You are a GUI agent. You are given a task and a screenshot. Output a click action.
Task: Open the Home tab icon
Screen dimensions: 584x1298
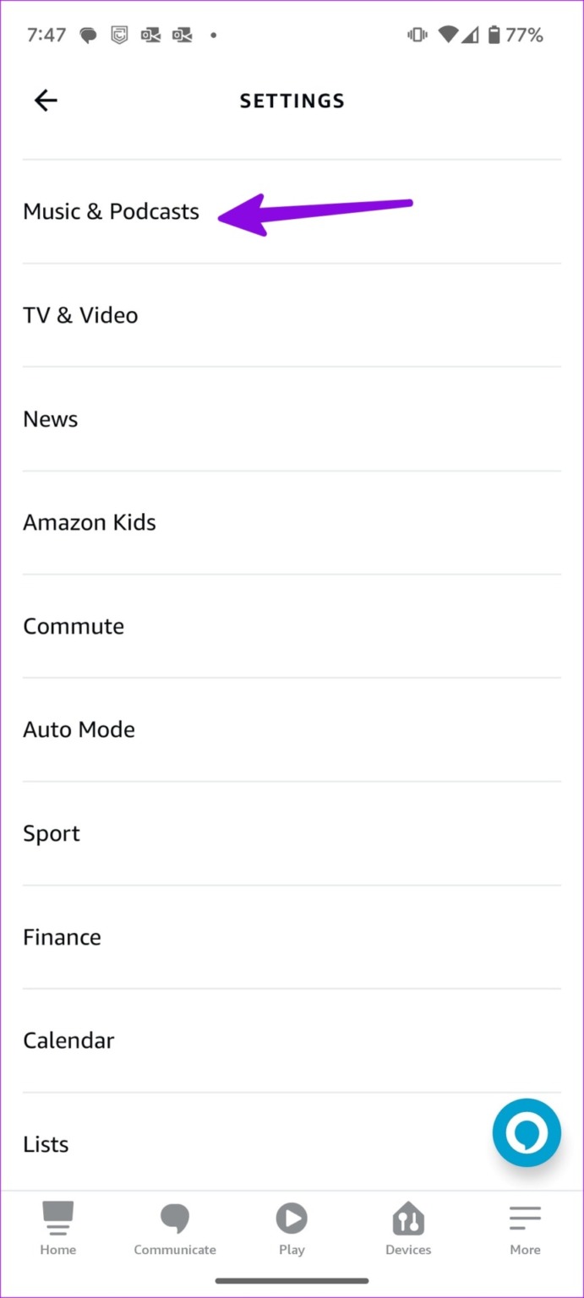57,1225
